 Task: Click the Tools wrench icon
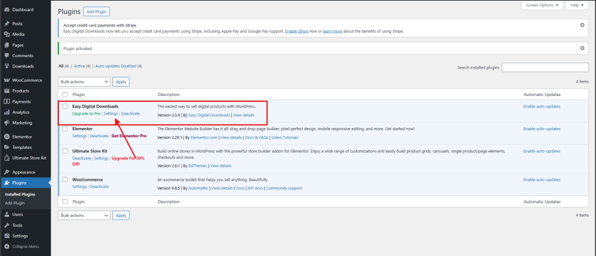[x=6, y=225]
